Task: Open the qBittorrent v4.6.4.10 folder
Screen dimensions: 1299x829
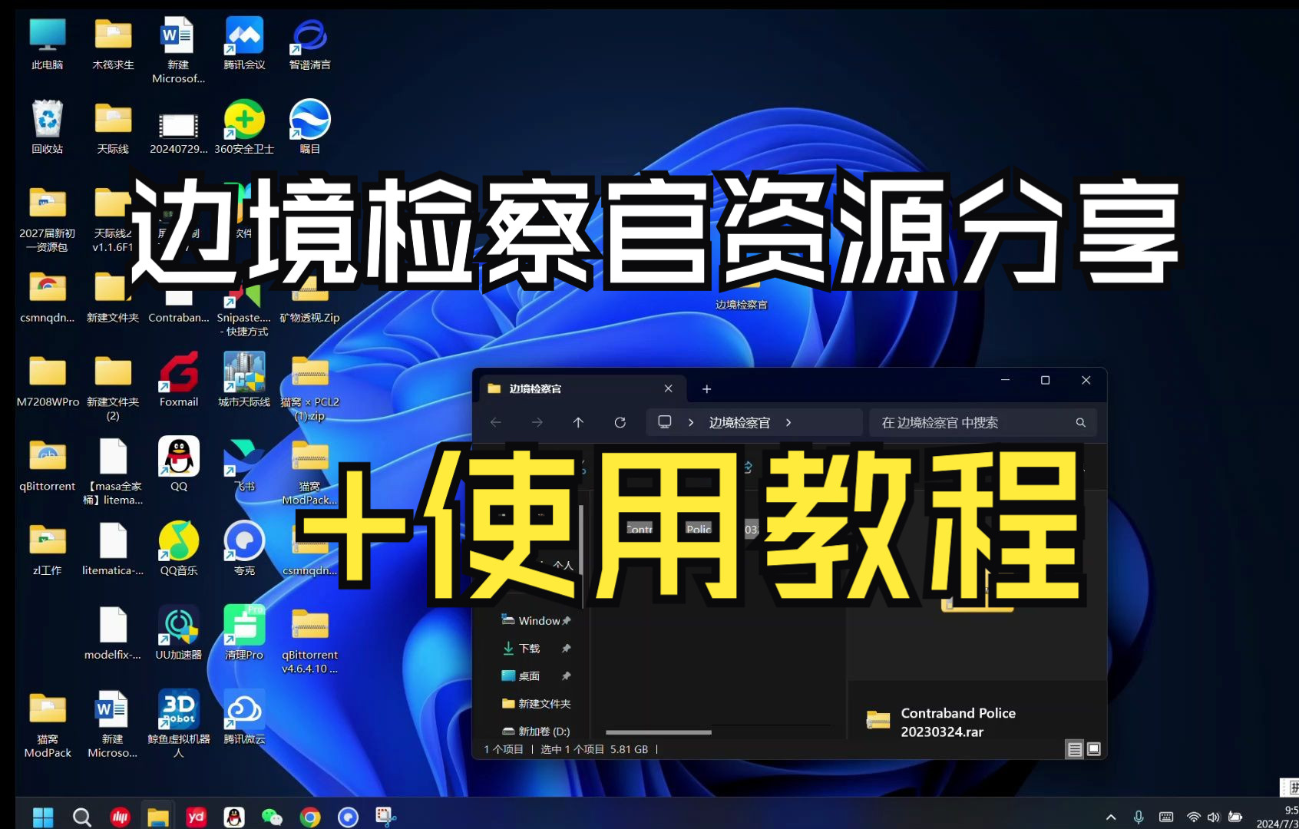Action: click(x=309, y=640)
